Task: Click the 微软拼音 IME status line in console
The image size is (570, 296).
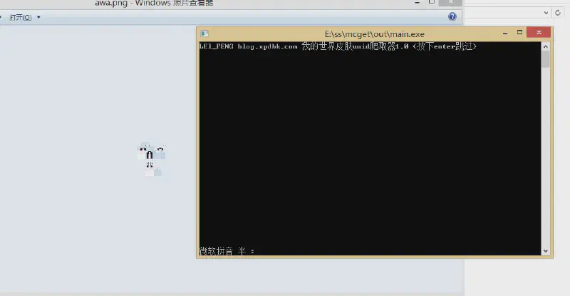Action: [226, 251]
